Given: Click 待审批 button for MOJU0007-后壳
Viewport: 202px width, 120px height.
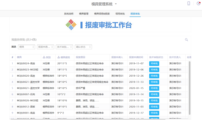Looking at the screenshot, I should [154, 94].
